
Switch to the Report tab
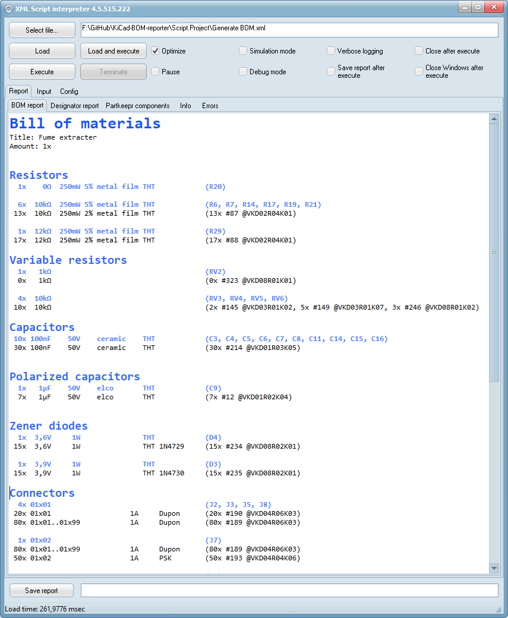18,91
